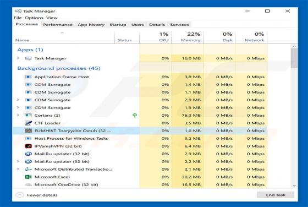
Task: Switch to the Performance tab
Action: point(58,25)
